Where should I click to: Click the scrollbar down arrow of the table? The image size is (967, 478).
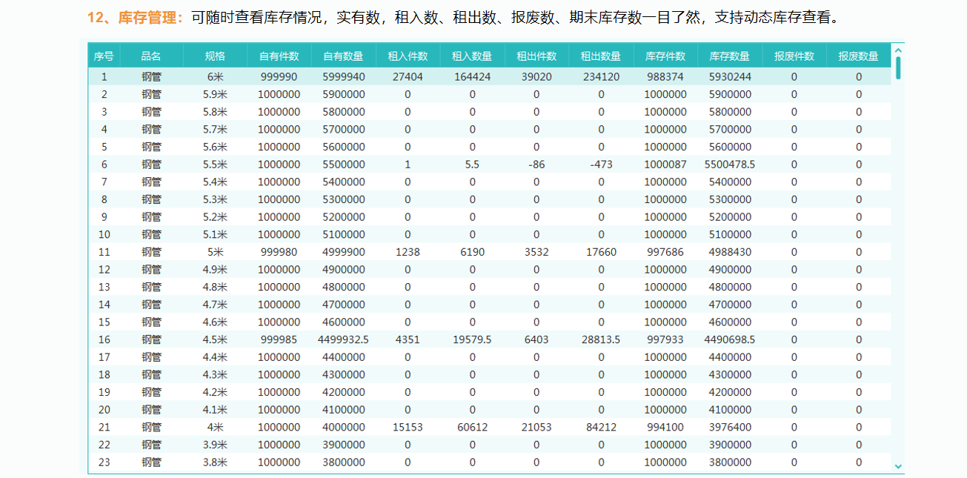tap(898, 466)
